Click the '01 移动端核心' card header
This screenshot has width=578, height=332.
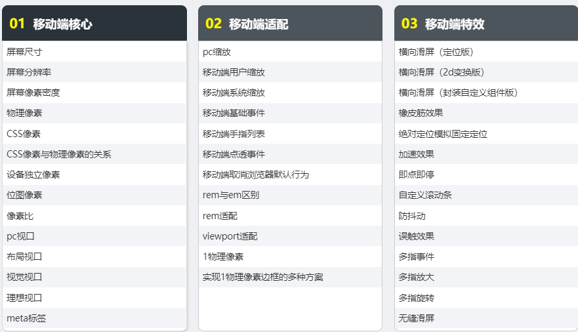[94, 23]
